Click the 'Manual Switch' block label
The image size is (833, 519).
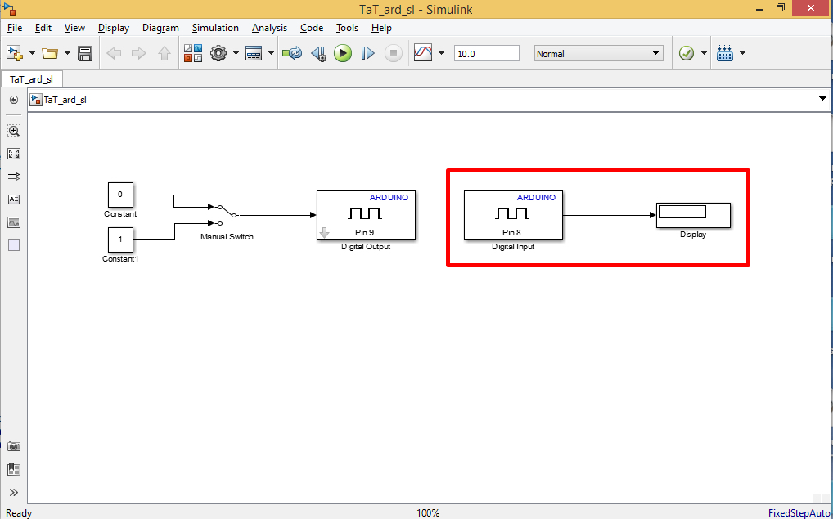[x=227, y=237]
